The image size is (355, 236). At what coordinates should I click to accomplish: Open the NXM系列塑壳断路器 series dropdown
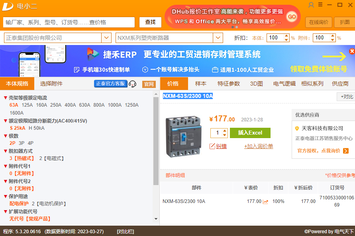218,38
